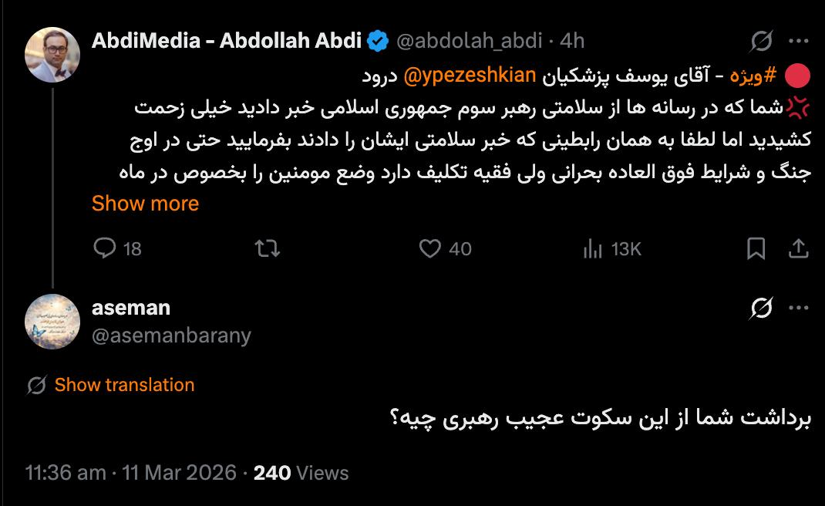
Task: Expand tweet with Show more
Action: pos(145,204)
